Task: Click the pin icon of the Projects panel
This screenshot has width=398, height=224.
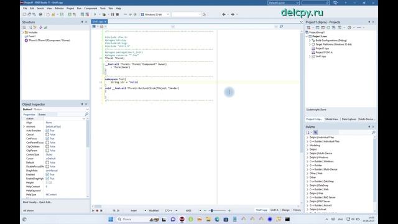Action: [x=369, y=22]
